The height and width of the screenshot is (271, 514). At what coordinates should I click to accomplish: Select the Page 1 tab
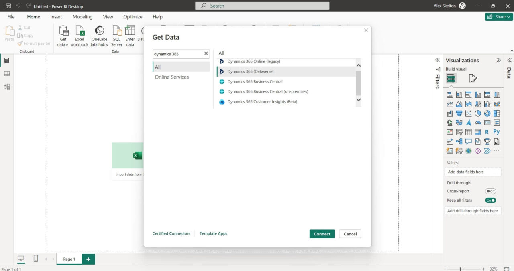pos(69,259)
